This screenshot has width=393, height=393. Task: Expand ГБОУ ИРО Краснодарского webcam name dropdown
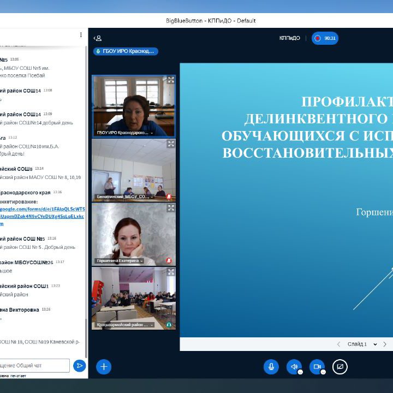[x=152, y=133]
